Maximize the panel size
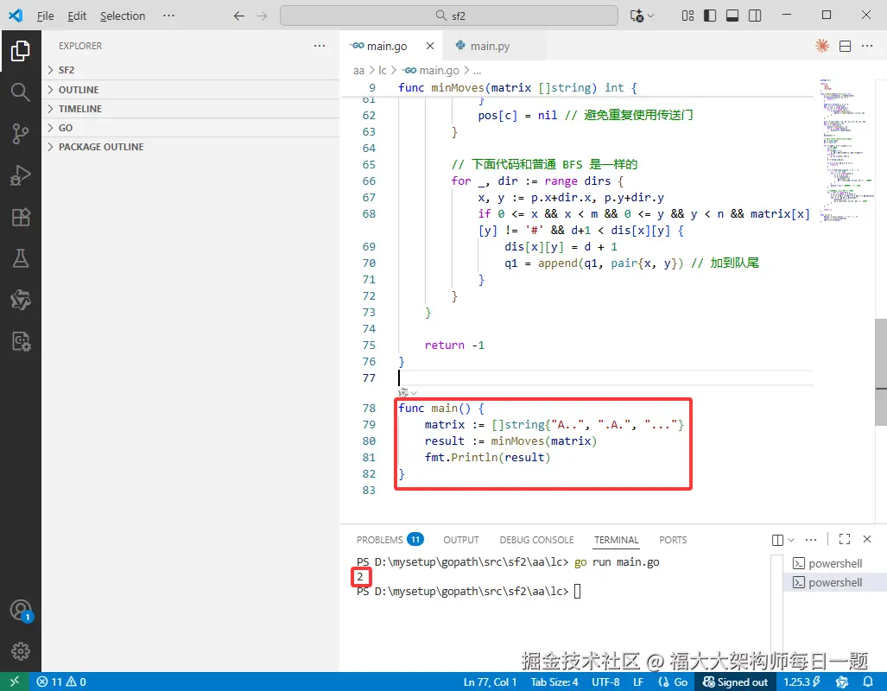887x691 pixels. pyautogui.click(x=845, y=539)
